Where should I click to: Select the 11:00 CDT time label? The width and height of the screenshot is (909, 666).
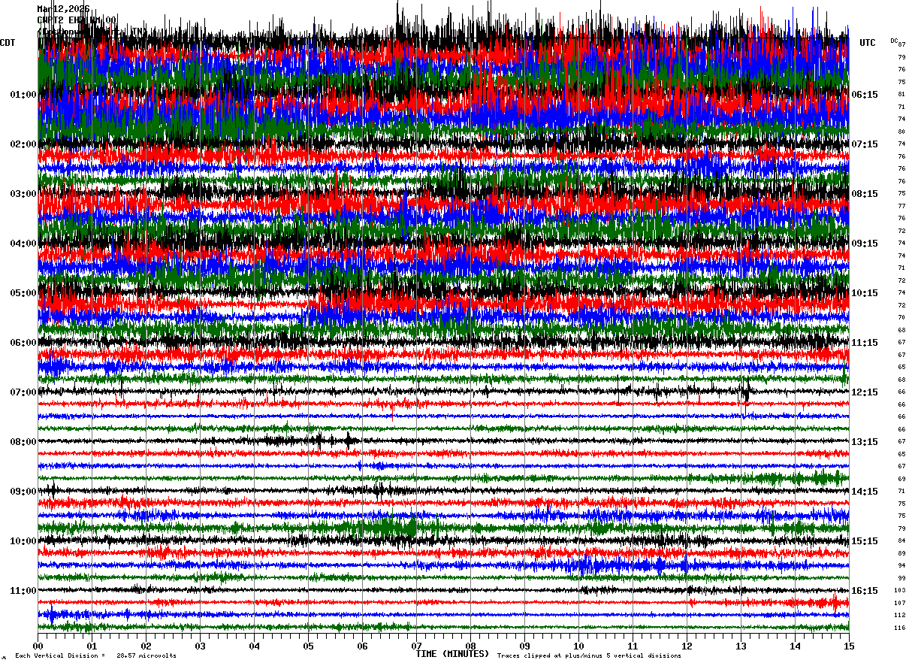click(x=23, y=591)
